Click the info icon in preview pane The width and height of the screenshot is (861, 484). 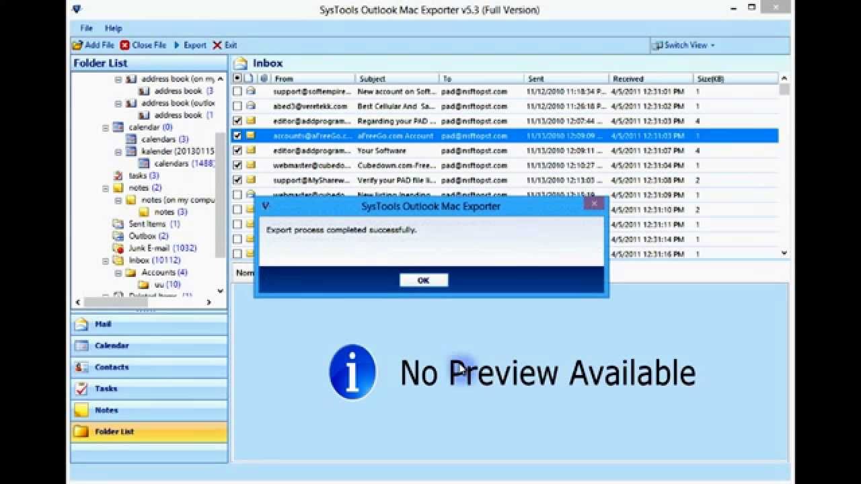click(352, 372)
